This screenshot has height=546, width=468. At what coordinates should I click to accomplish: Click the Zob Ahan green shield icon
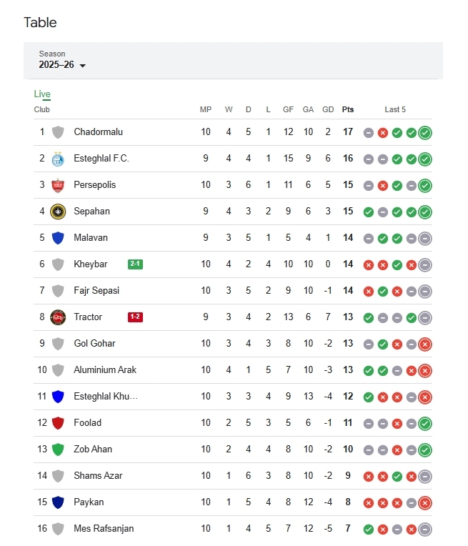58,450
